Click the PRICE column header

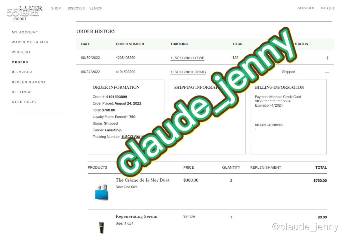(189, 167)
